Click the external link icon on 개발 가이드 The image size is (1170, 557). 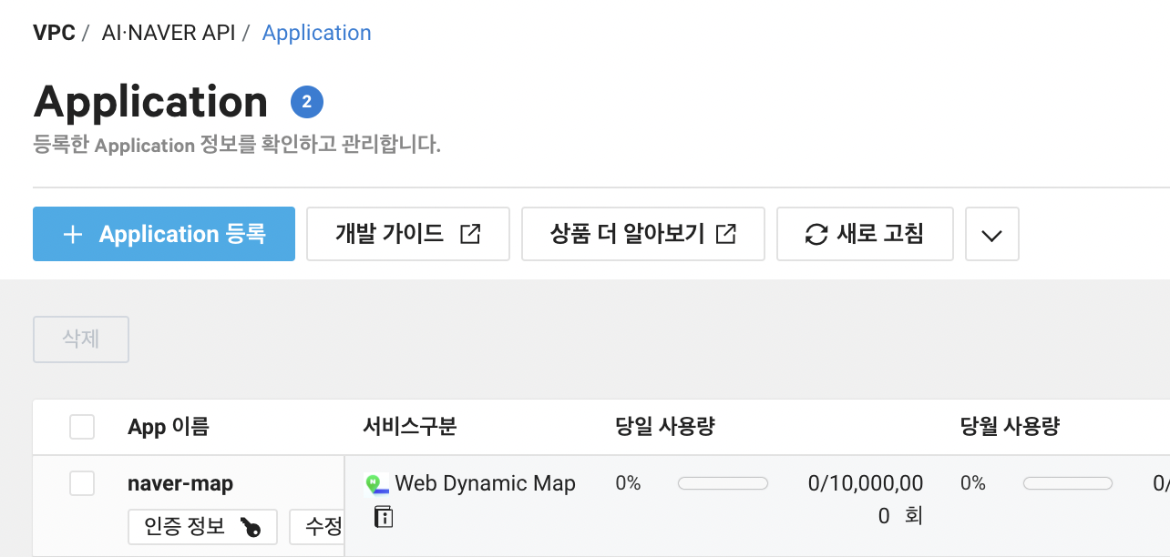pyautogui.click(x=470, y=233)
